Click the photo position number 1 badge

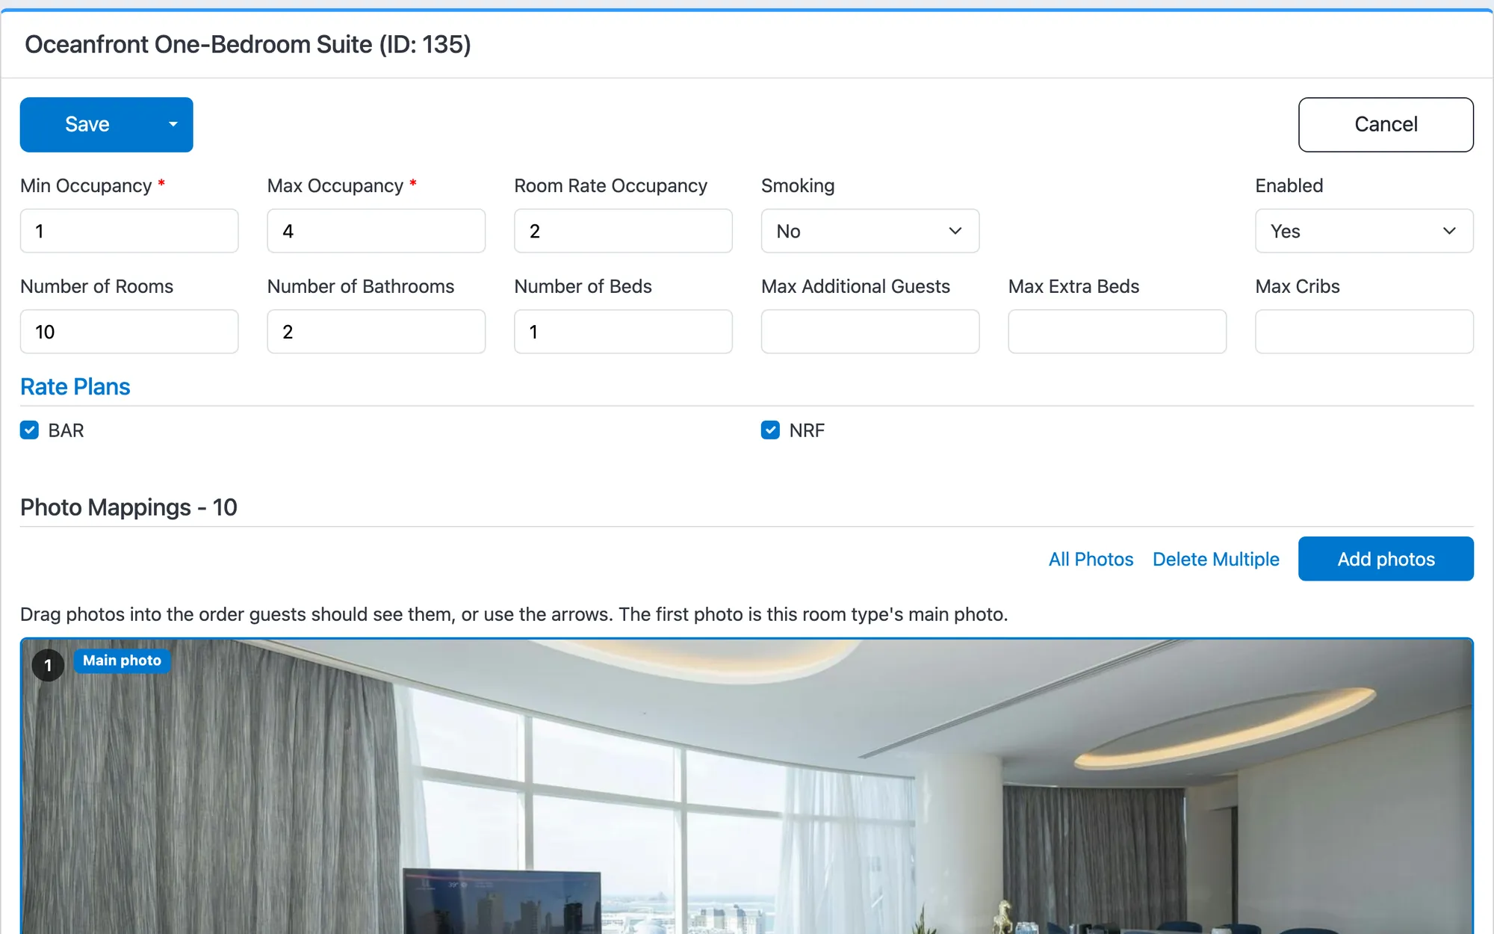[x=48, y=665]
